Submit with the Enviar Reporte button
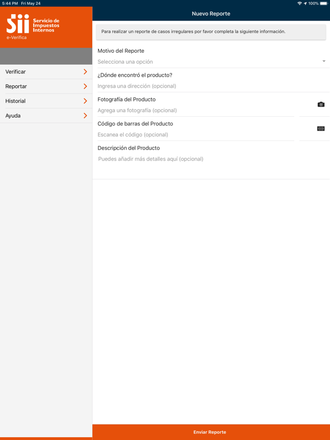This screenshot has width=330, height=440. (211, 432)
